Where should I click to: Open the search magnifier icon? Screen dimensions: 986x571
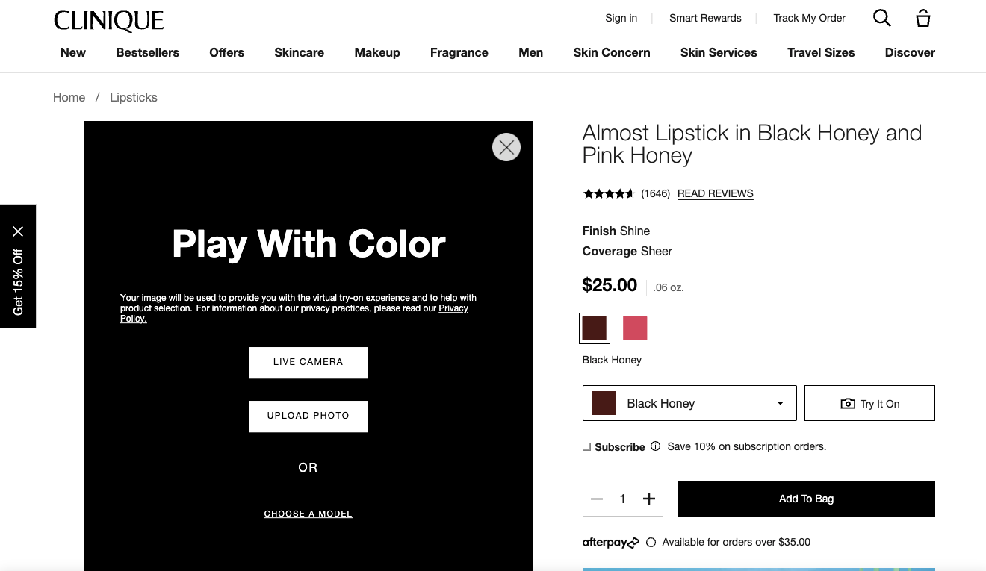click(x=882, y=18)
